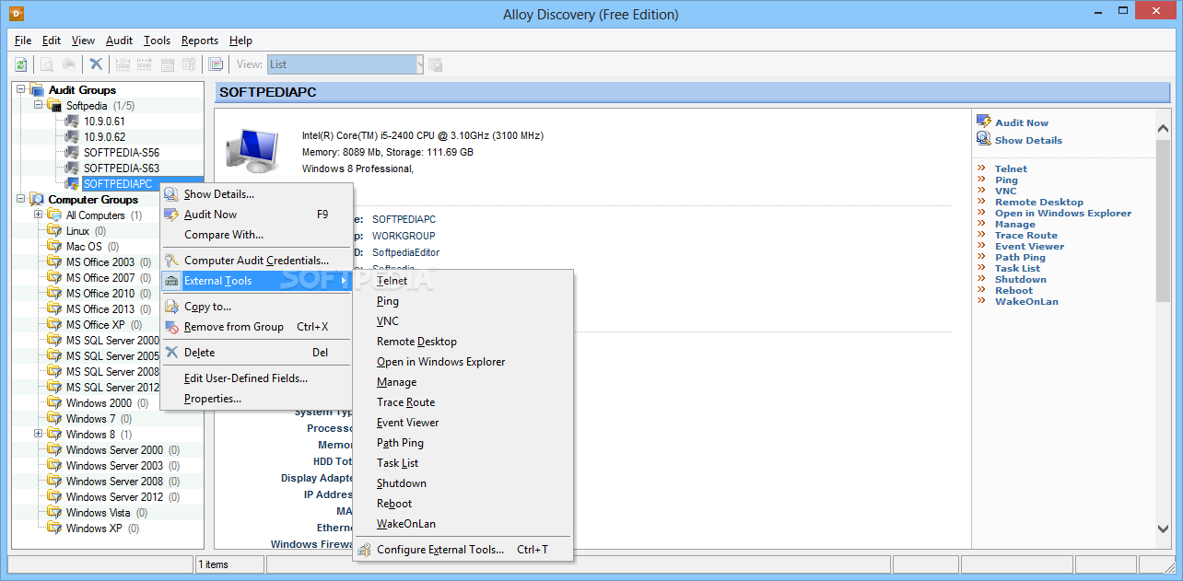This screenshot has height=581, width=1183.
Task: Click the Show Details magnifier icon in context menu
Action: (x=171, y=194)
